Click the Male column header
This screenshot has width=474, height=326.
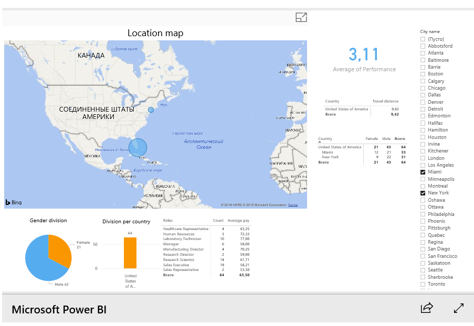point(386,139)
